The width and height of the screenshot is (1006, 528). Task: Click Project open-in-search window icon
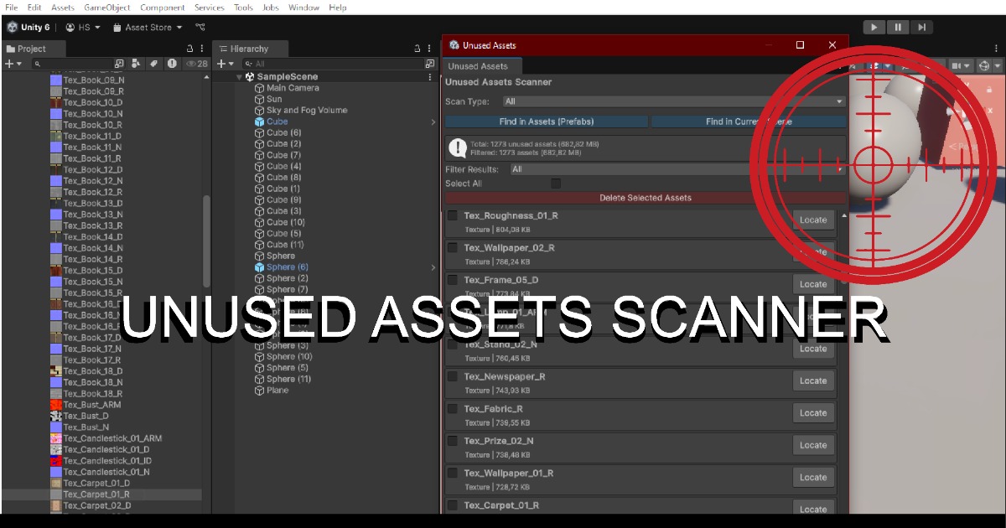[x=119, y=64]
